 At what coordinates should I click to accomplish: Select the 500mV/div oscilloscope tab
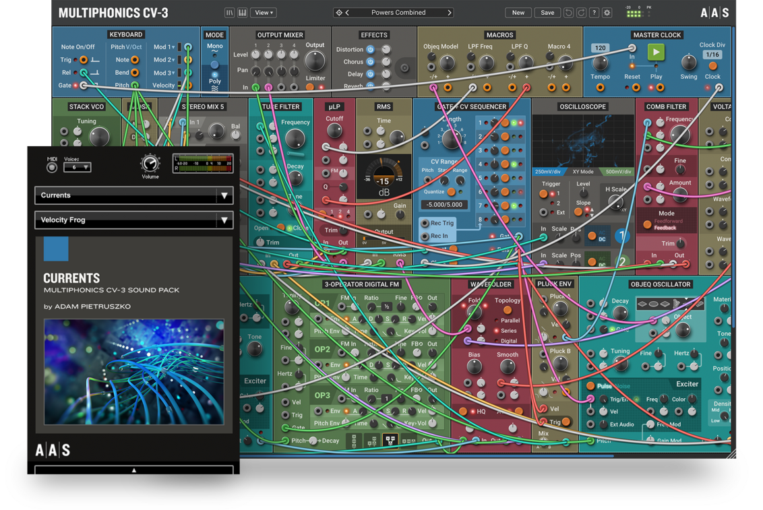(x=618, y=172)
